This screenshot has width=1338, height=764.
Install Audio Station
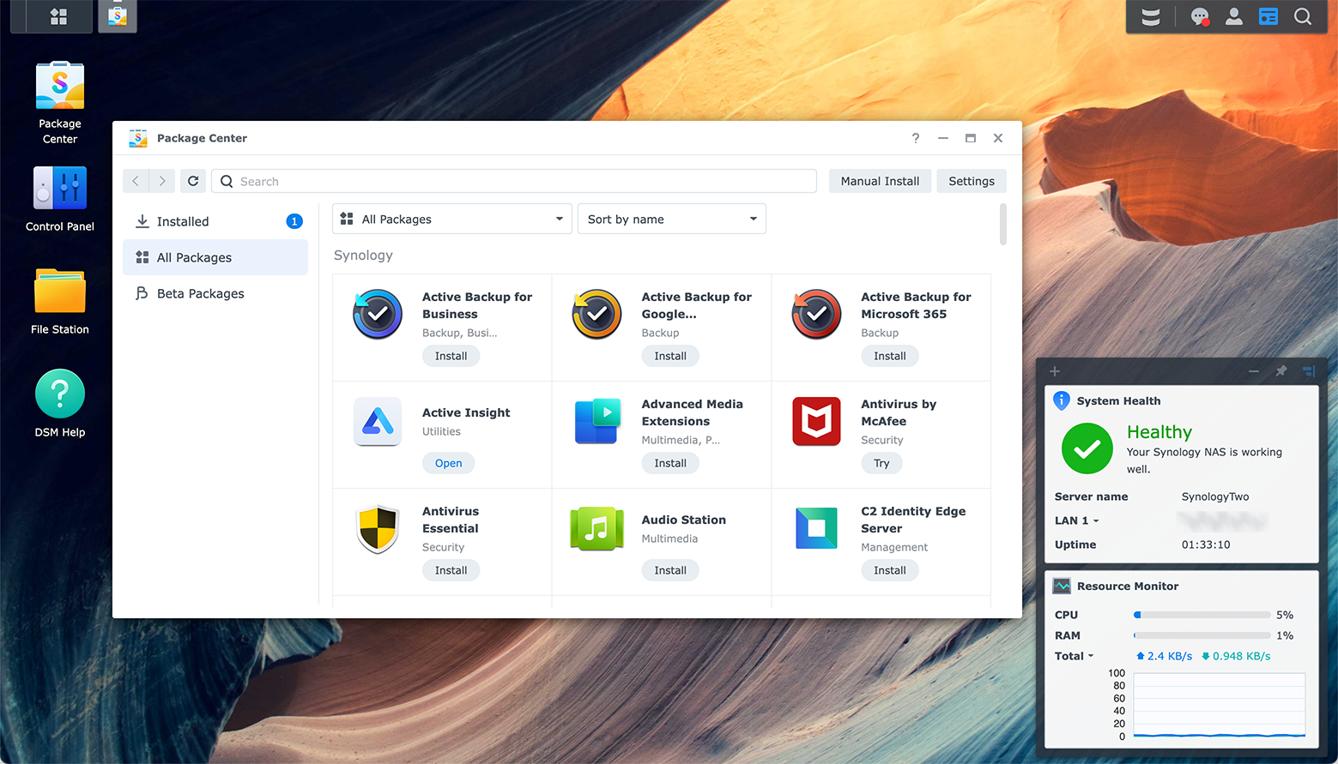click(x=670, y=570)
